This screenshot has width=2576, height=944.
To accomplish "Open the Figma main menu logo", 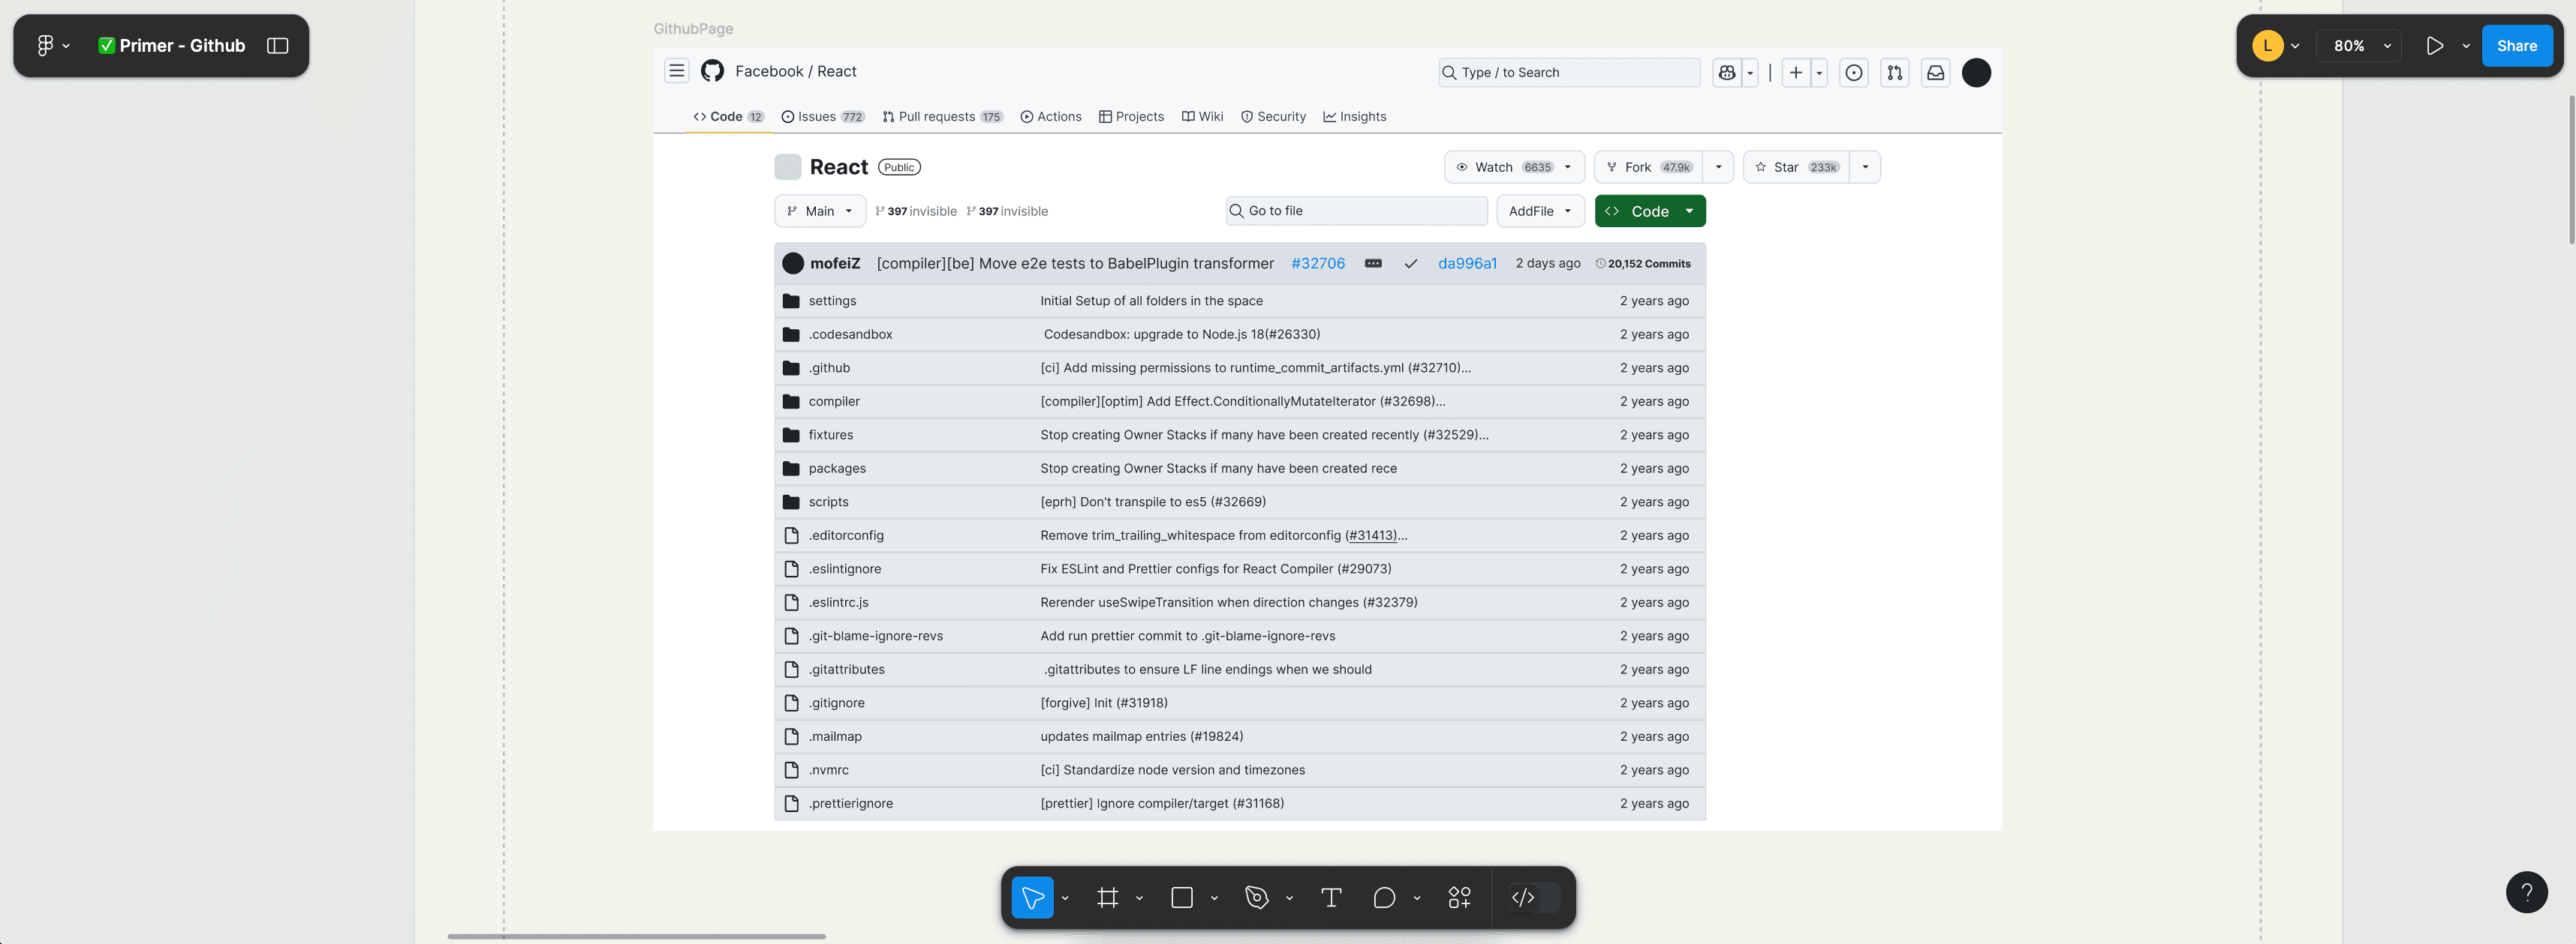I will pos(45,45).
